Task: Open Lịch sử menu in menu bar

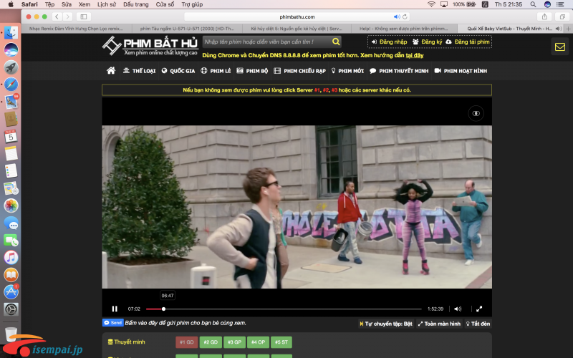Action: [x=107, y=4]
